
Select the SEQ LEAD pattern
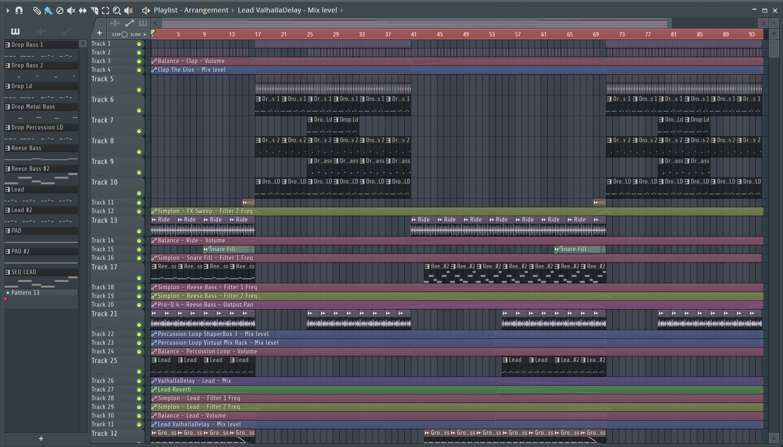click(x=41, y=272)
